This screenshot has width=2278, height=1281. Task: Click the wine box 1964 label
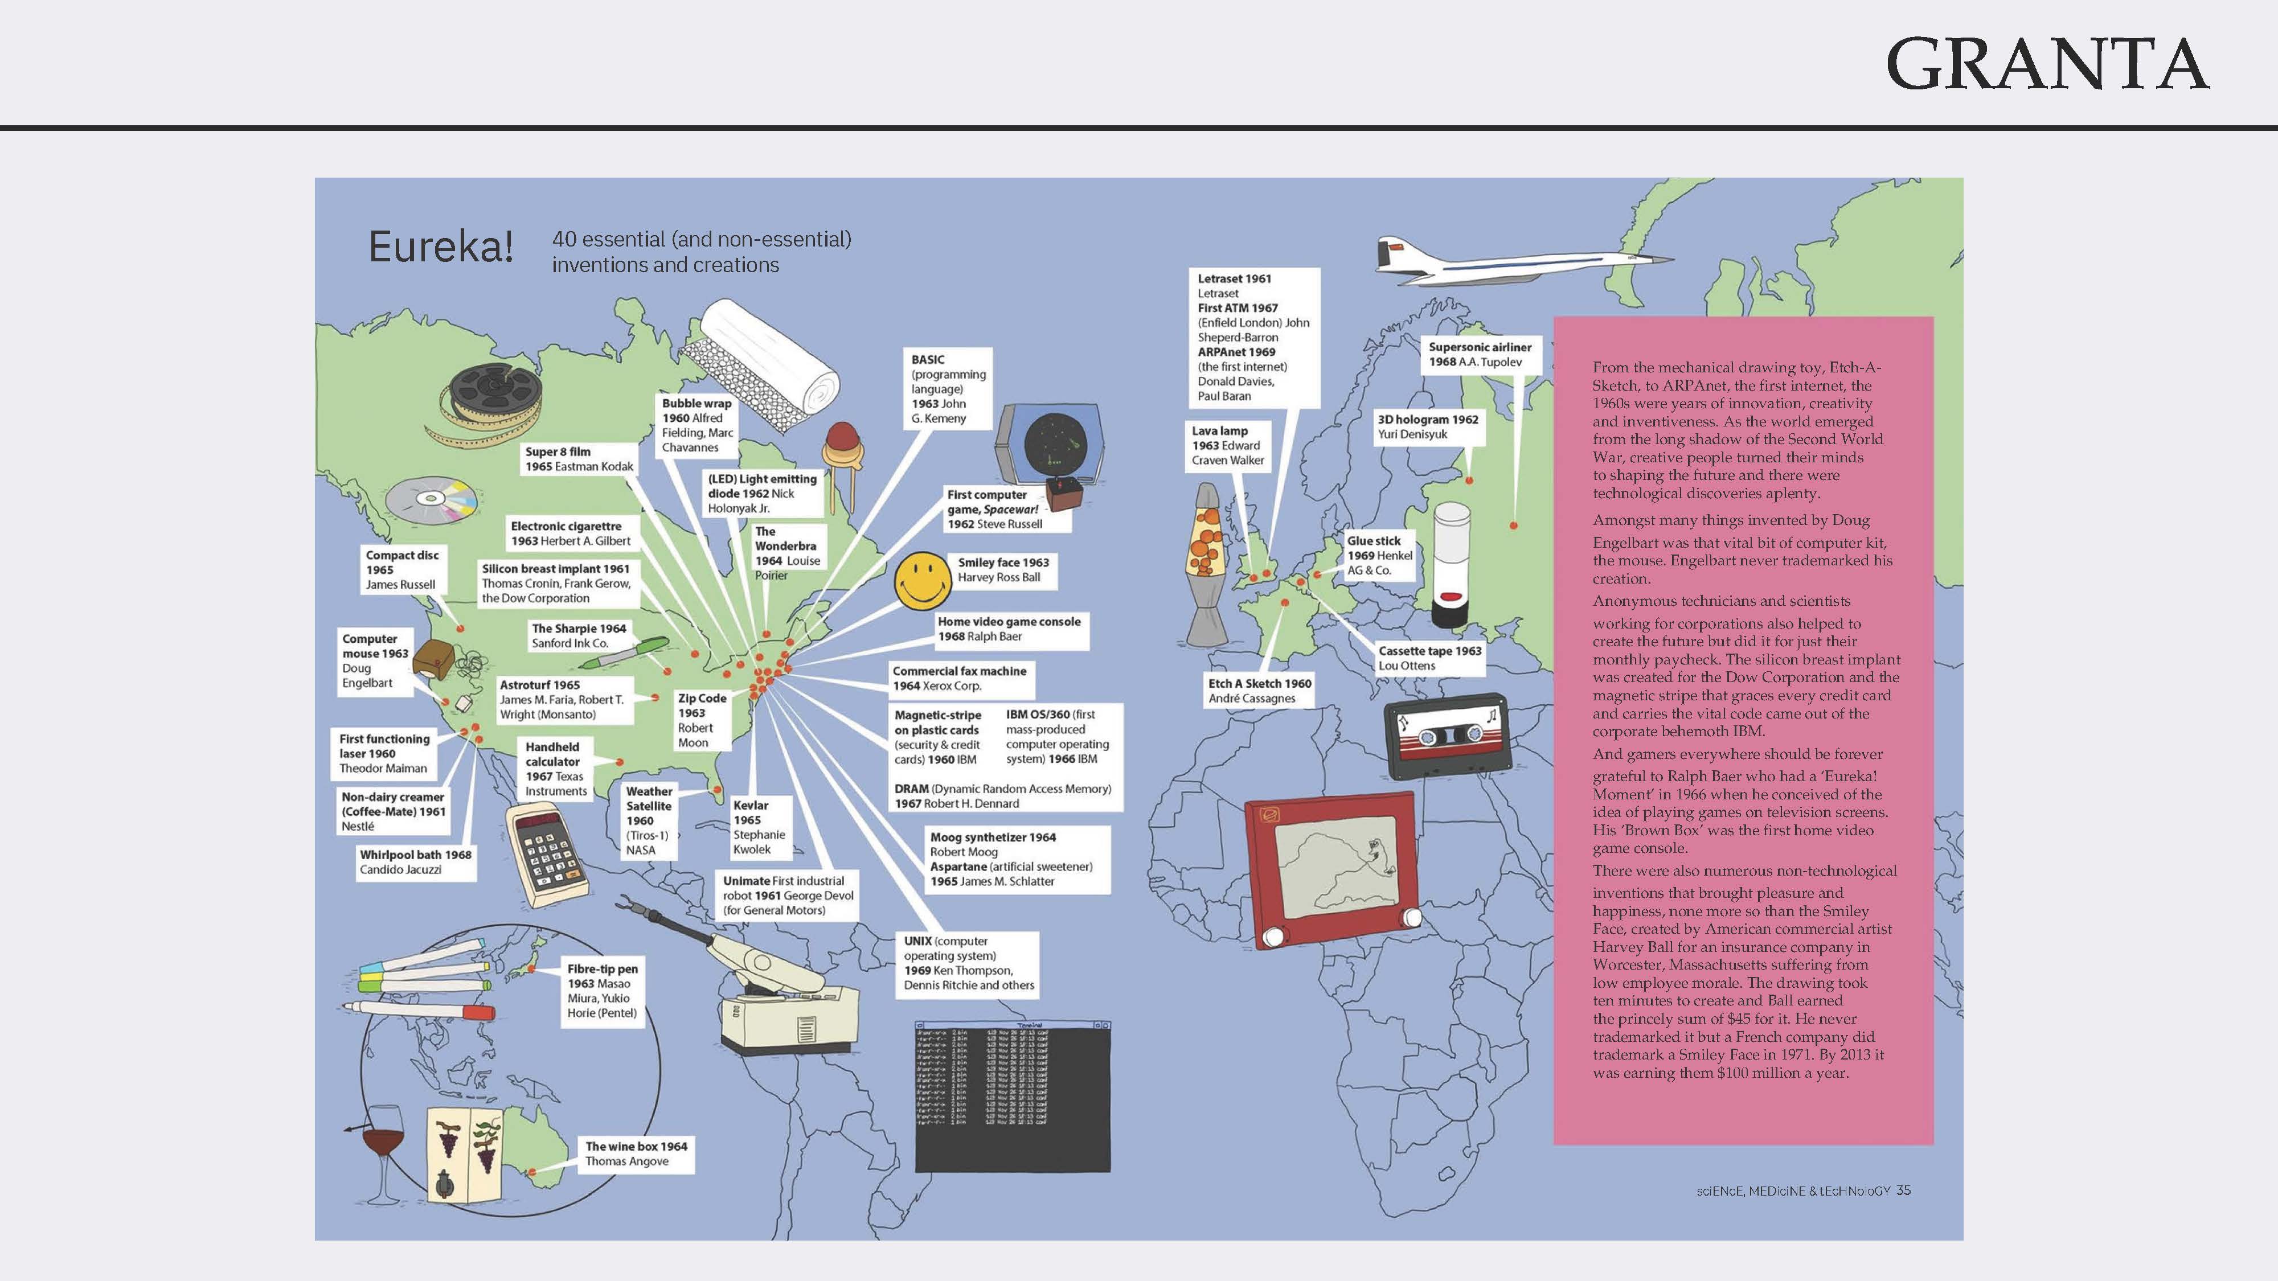coord(636,1153)
